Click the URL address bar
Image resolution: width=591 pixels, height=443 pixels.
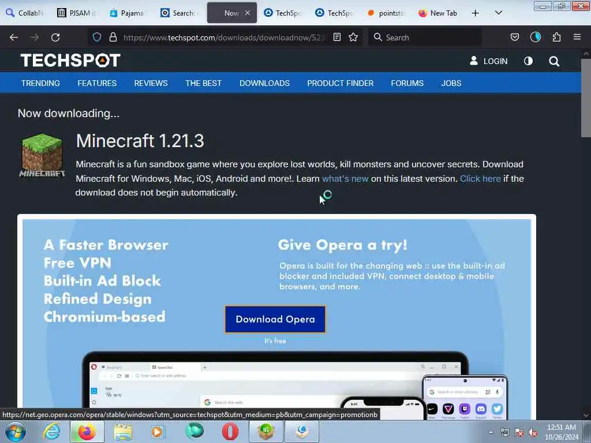tap(225, 37)
